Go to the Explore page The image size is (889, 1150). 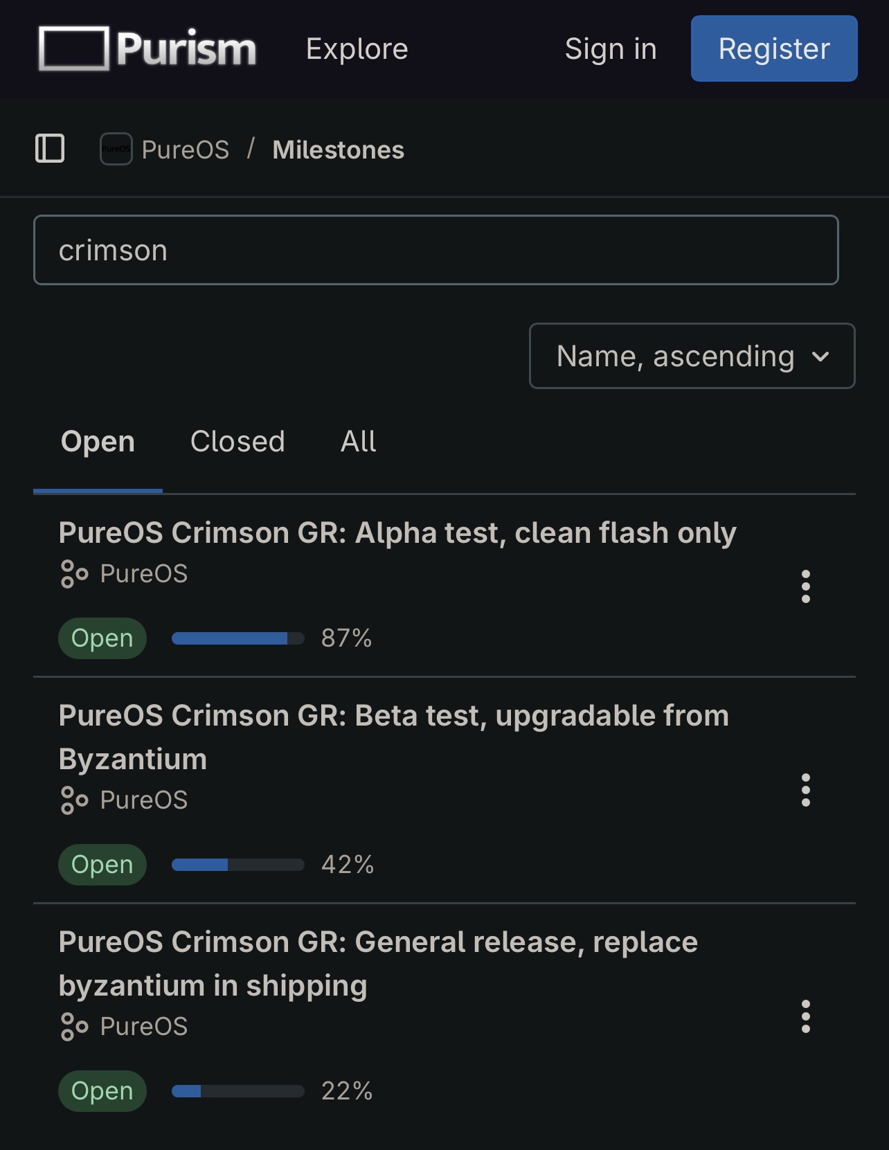[357, 48]
